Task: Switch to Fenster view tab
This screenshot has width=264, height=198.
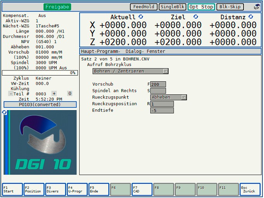Action: tap(156, 51)
